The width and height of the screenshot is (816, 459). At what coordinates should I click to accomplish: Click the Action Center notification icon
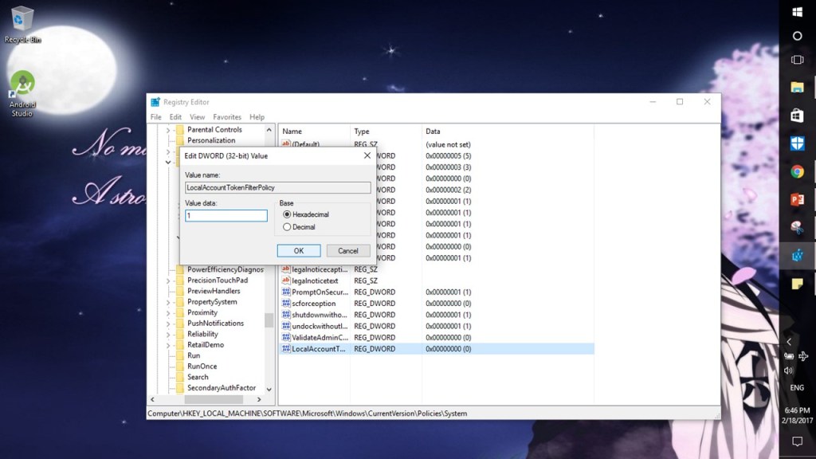tap(797, 441)
